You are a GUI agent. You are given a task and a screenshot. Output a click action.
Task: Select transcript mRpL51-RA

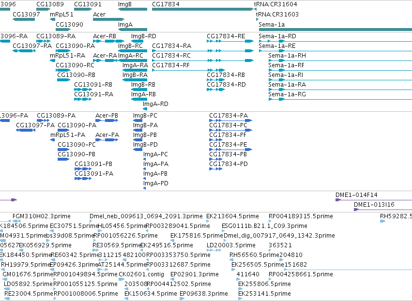coord(68,56)
